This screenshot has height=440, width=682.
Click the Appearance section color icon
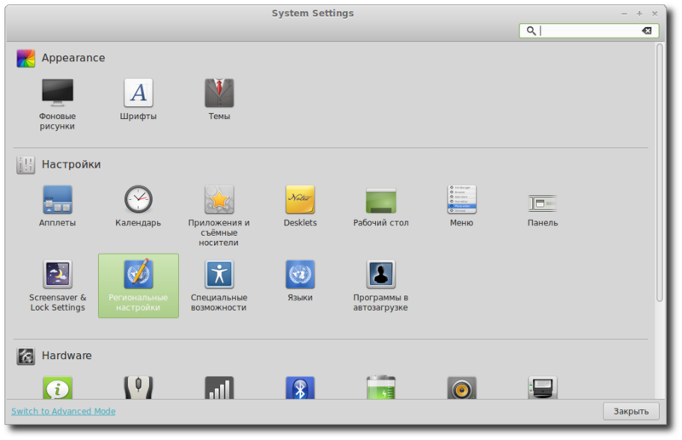click(26, 58)
